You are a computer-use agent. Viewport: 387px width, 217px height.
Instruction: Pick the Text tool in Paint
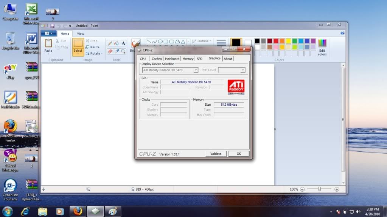point(123,44)
